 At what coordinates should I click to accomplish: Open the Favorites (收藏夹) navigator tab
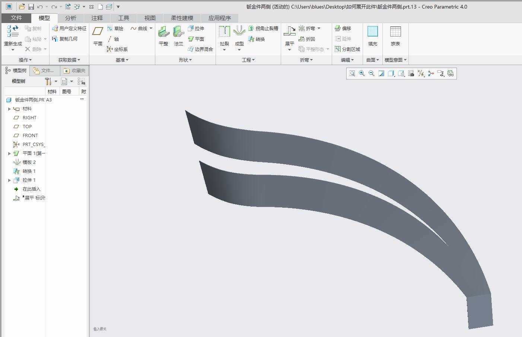pos(74,71)
